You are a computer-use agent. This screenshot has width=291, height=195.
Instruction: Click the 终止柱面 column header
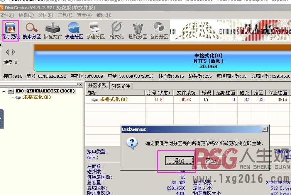click(x=278, y=92)
